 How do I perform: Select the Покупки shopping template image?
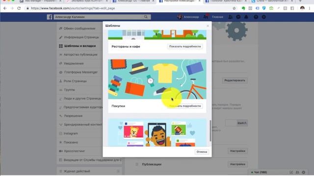[157, 79]
